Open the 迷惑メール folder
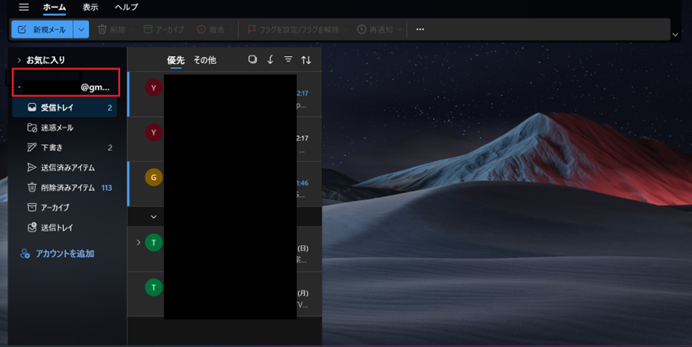692x347 pixels. (x=57, y=128)
